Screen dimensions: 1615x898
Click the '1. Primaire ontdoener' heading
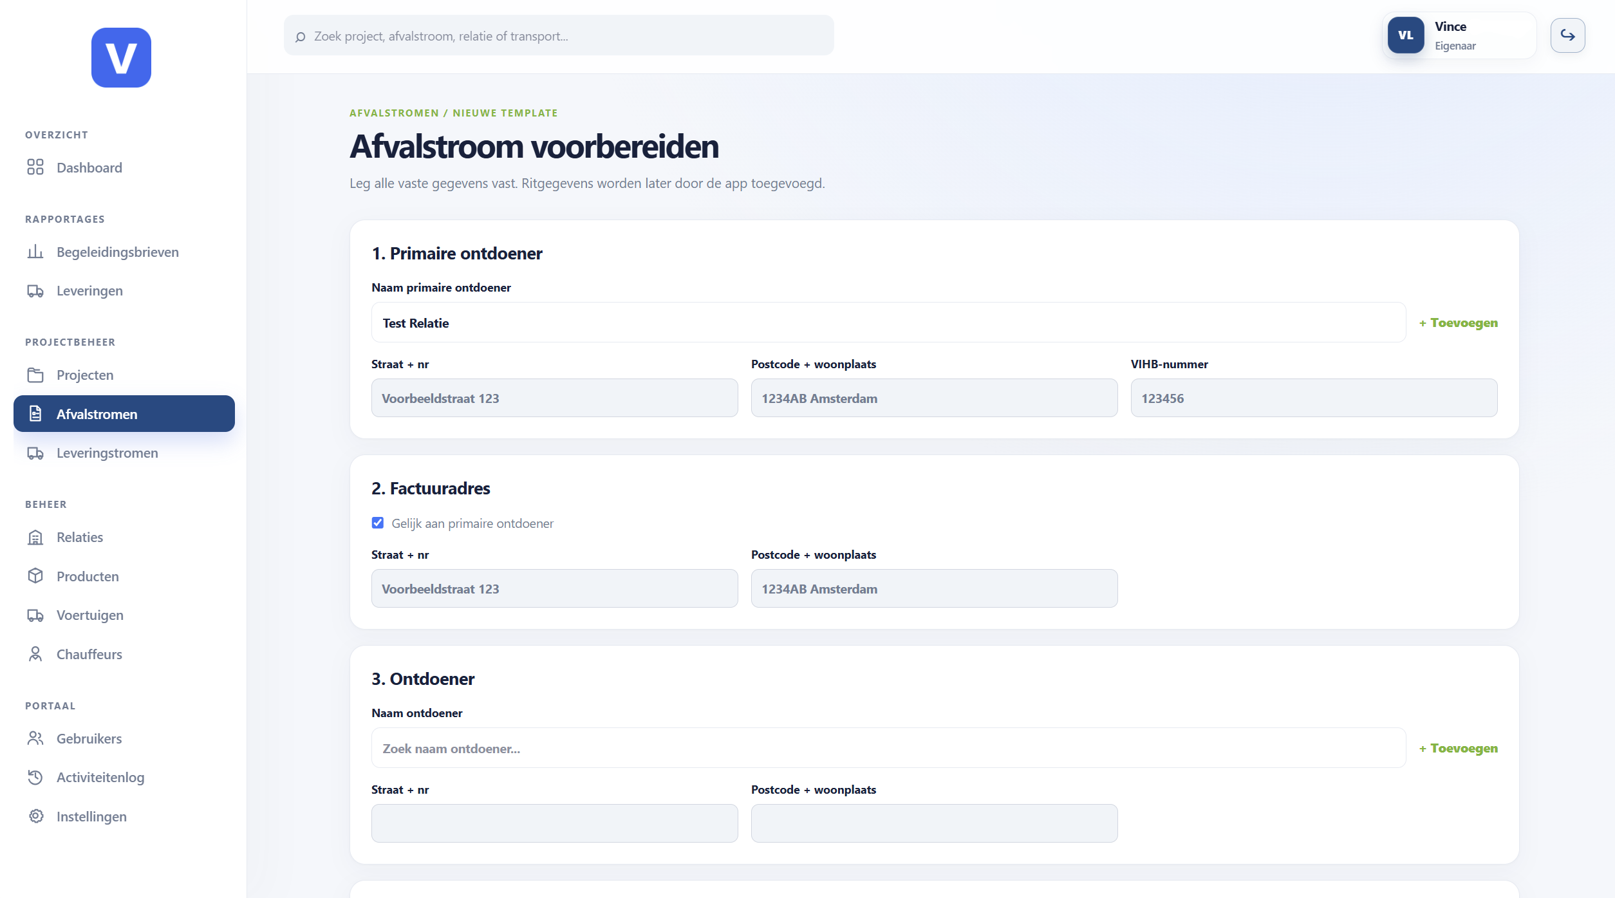coord(457,254)
